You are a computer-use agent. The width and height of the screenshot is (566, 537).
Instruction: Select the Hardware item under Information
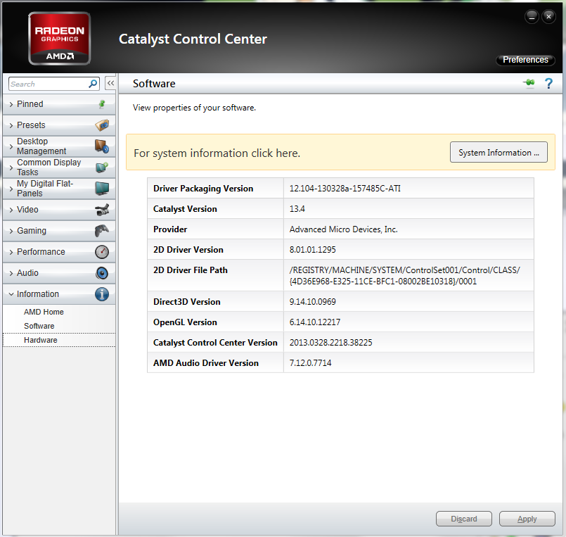click(41, 340)
